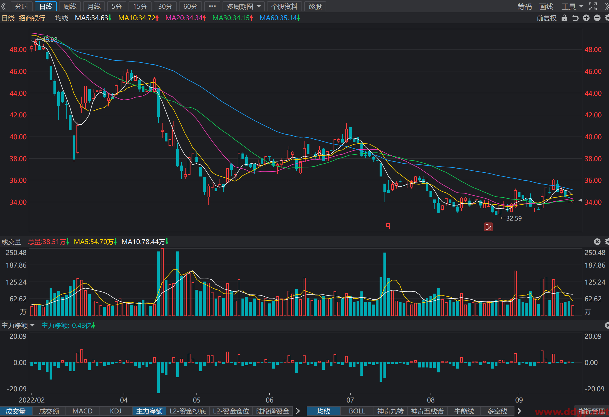The height and width of the screenshot is (417, 609).
Task: Click the 总量:38.51万 volume readout
Action: [49, 242]
